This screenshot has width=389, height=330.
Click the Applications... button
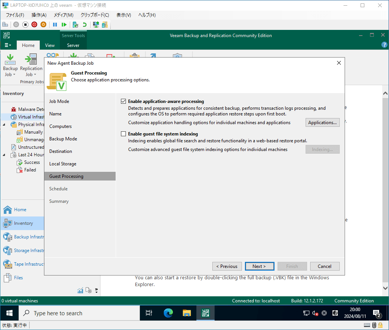tap(322, 123)
